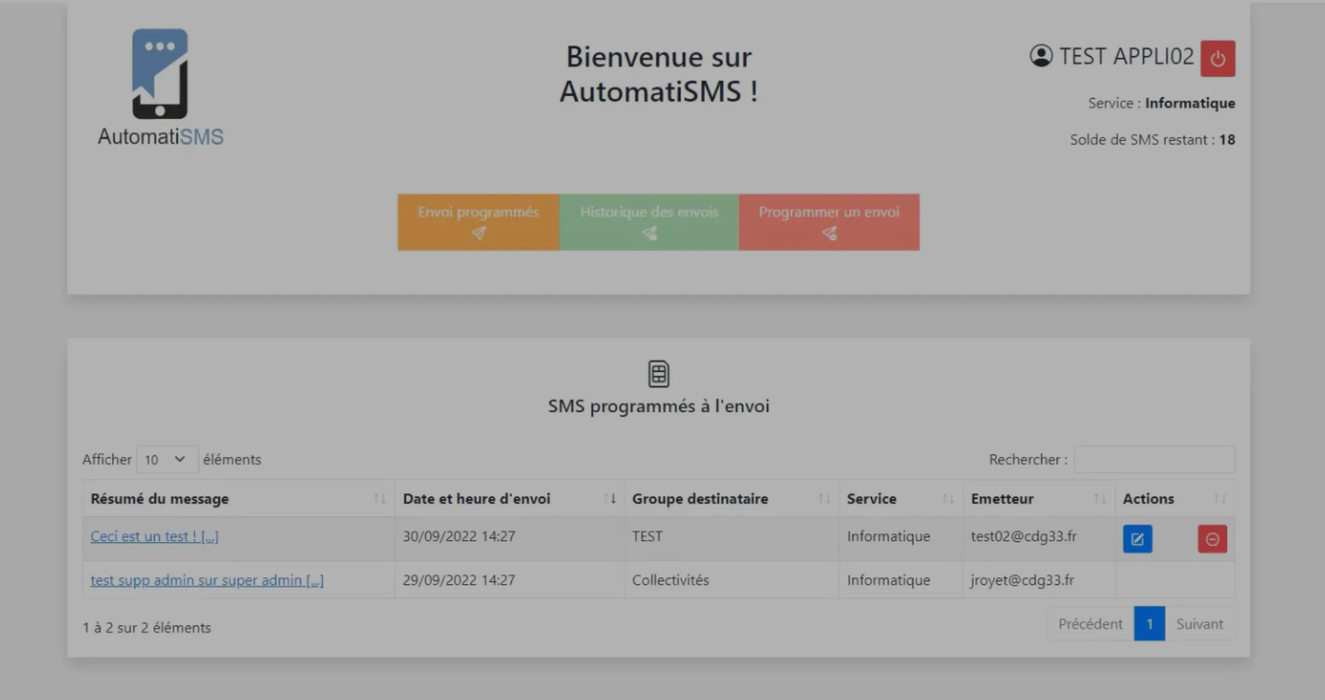Select pagination page 1
The image size is (1325, 700).
click(x=1149, y=624)
